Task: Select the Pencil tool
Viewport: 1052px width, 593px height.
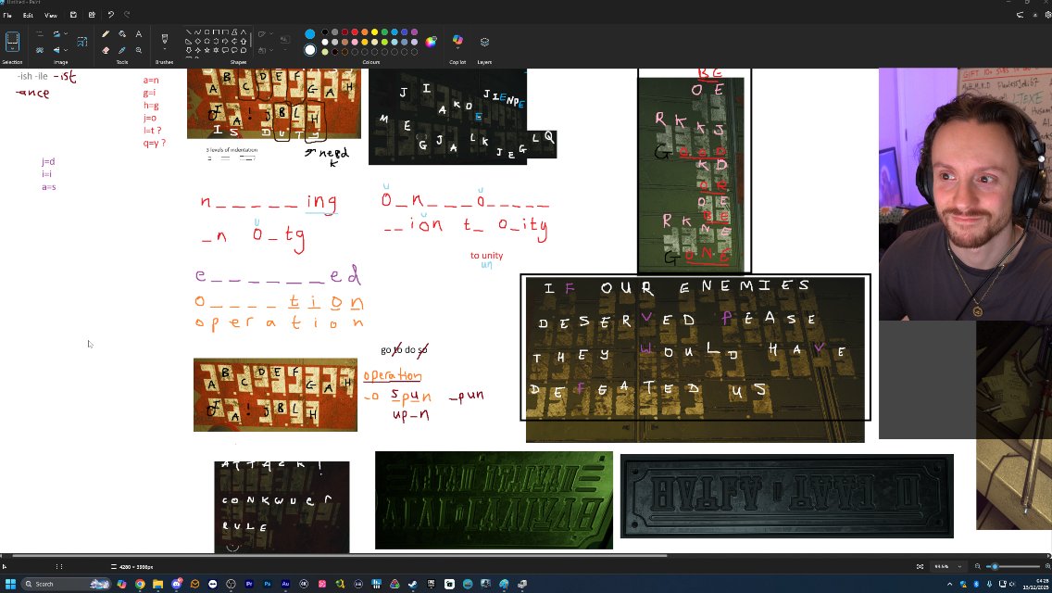Action: (106, 34)
